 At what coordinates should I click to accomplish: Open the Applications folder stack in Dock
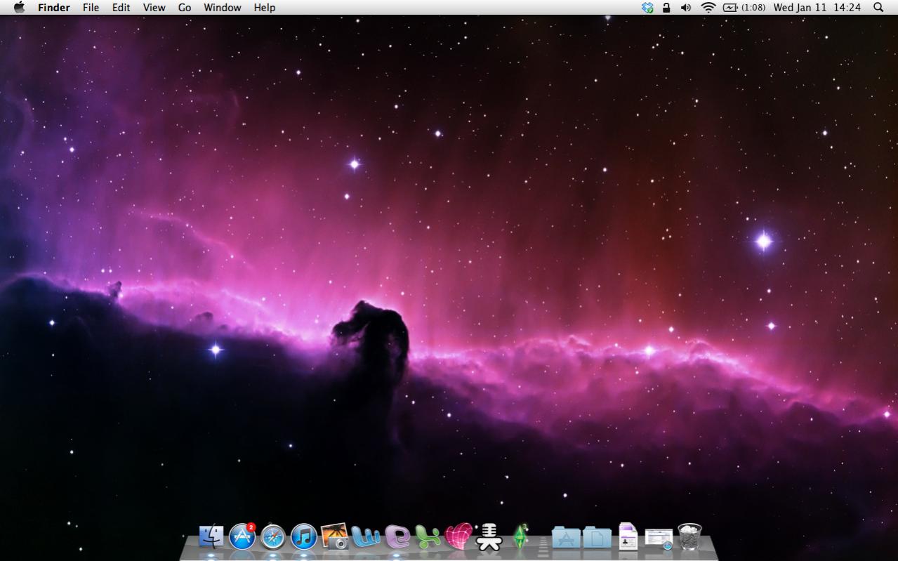coord(566,537)
